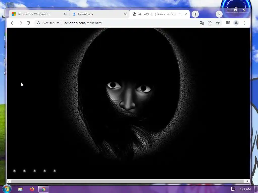Click the third glowing dot on page
Viewport: 258px width, 193px height.
[x=34, y=171]
